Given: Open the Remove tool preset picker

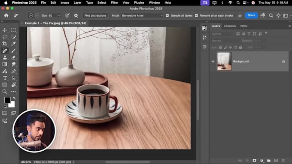Looking at the screenshot, I should coord(16,15).
